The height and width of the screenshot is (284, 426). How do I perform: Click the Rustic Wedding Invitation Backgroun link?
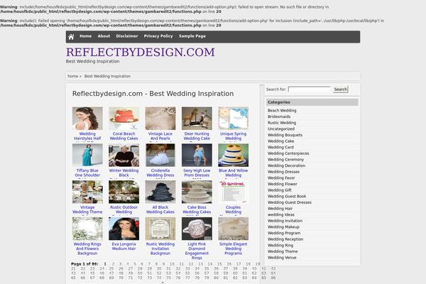[160, 248]
